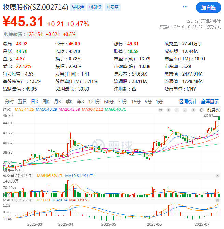
Task: Click the 2025-04 date axis label
Action: click(x=66, y=224)
